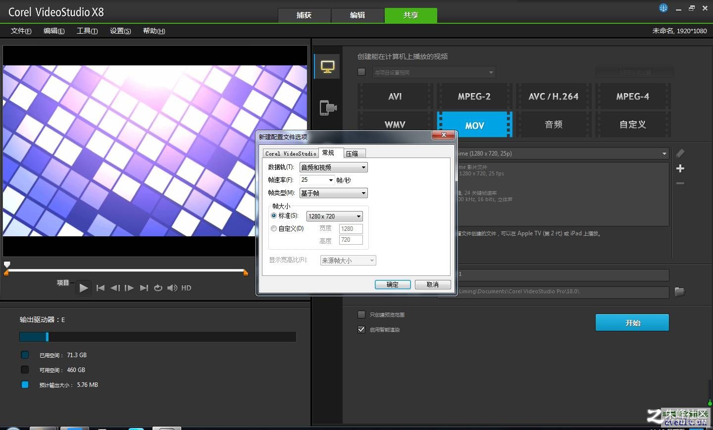This screenshot has height=430, width=713.
Task: Click the output drive usage bar
Action: (x=157, y=337)
